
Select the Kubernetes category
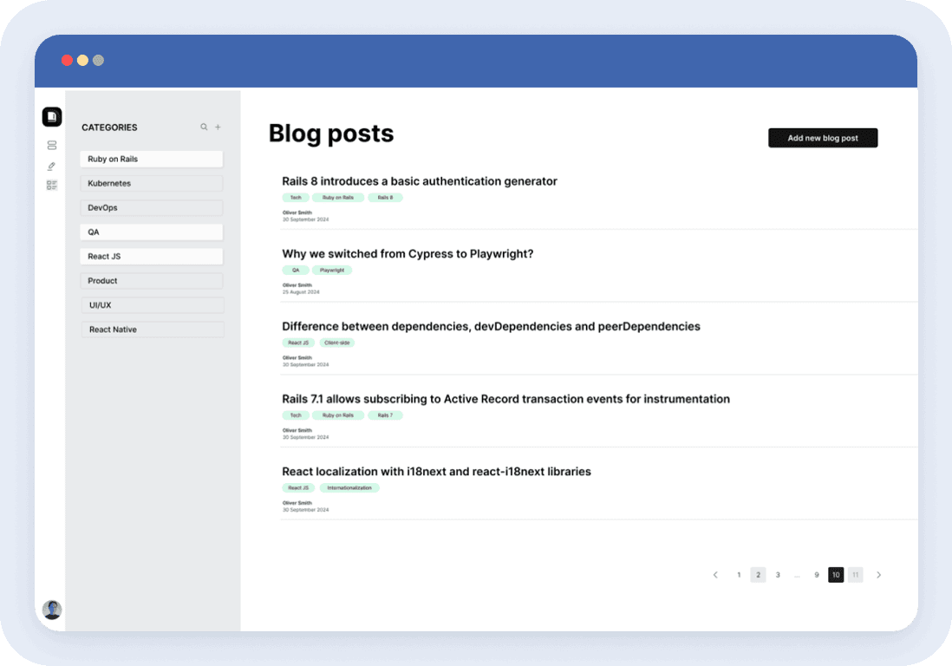pyautogui.click(x=152, y=184)
